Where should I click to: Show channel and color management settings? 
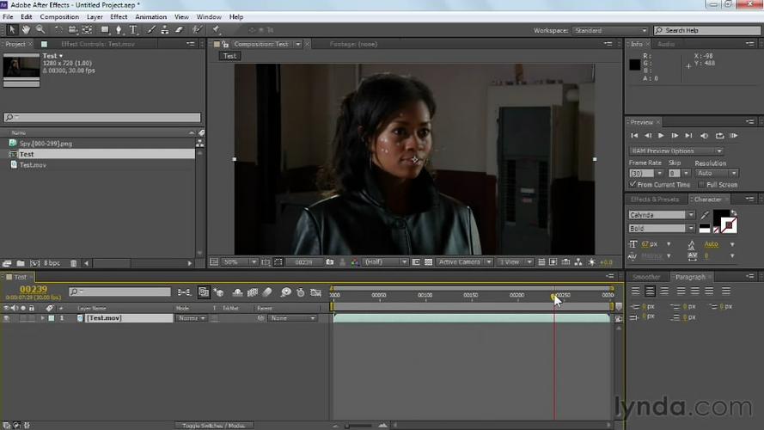(355, 261)
